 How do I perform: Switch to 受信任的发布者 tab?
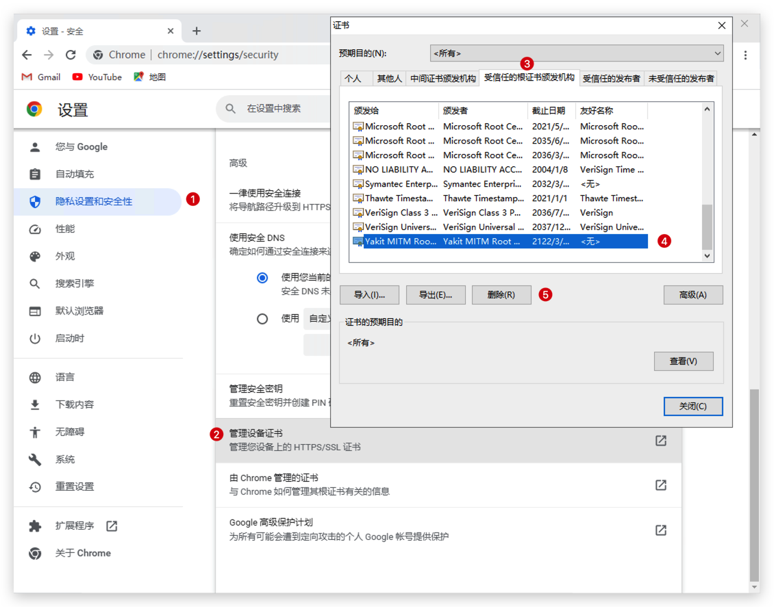[611, 79]
